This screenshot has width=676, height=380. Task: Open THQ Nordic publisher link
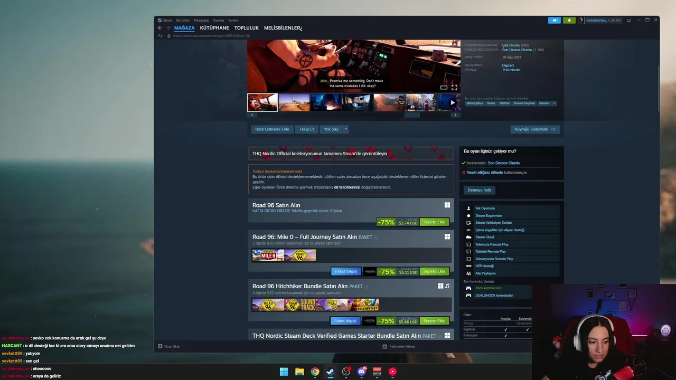tap(511, 70)
